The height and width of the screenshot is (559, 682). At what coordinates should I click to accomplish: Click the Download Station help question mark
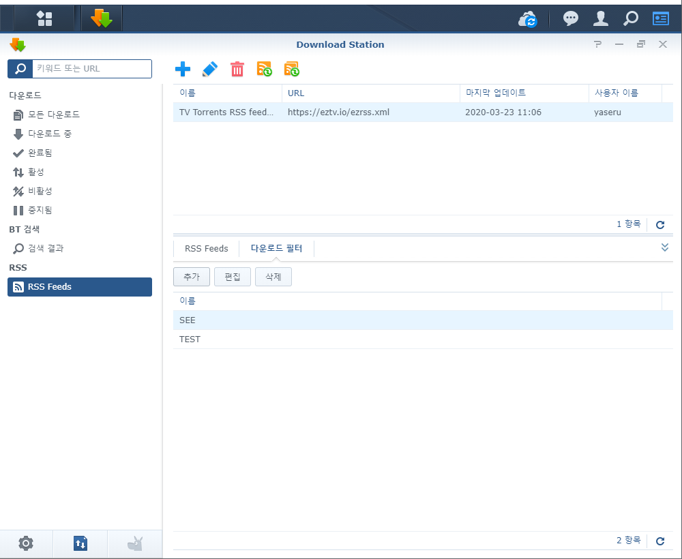(598, 44)
